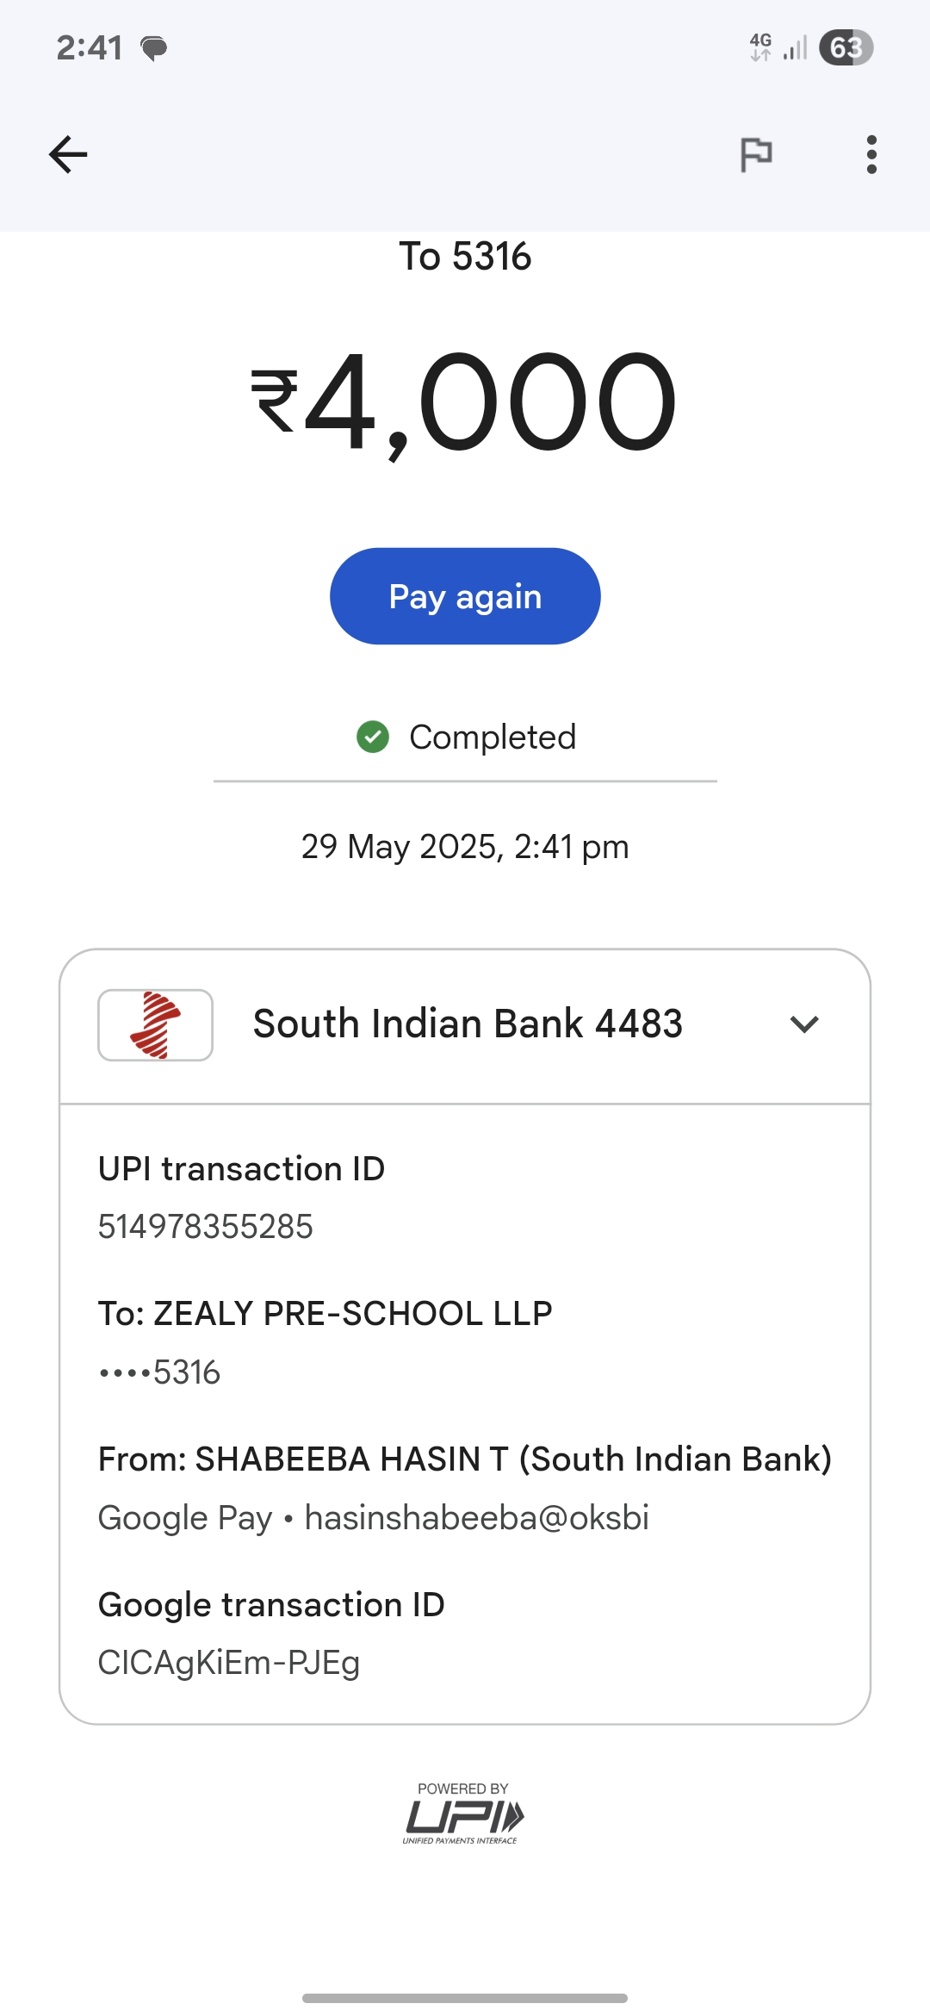Tap the ZEALY PRE-SCHOOL LLP recipient name
This screenshot has width=930, height=2016.
coord(352,1313)
